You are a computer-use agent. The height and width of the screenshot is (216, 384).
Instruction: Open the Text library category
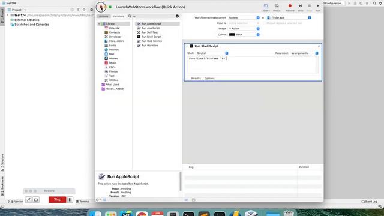point(112,76)
